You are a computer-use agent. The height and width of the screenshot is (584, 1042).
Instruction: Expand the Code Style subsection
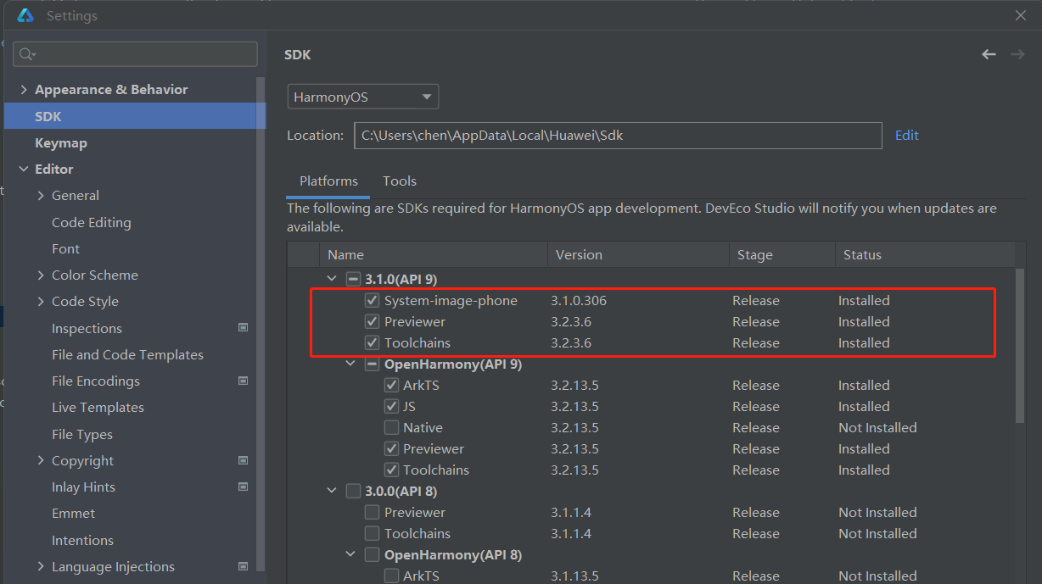coord(41,301)
